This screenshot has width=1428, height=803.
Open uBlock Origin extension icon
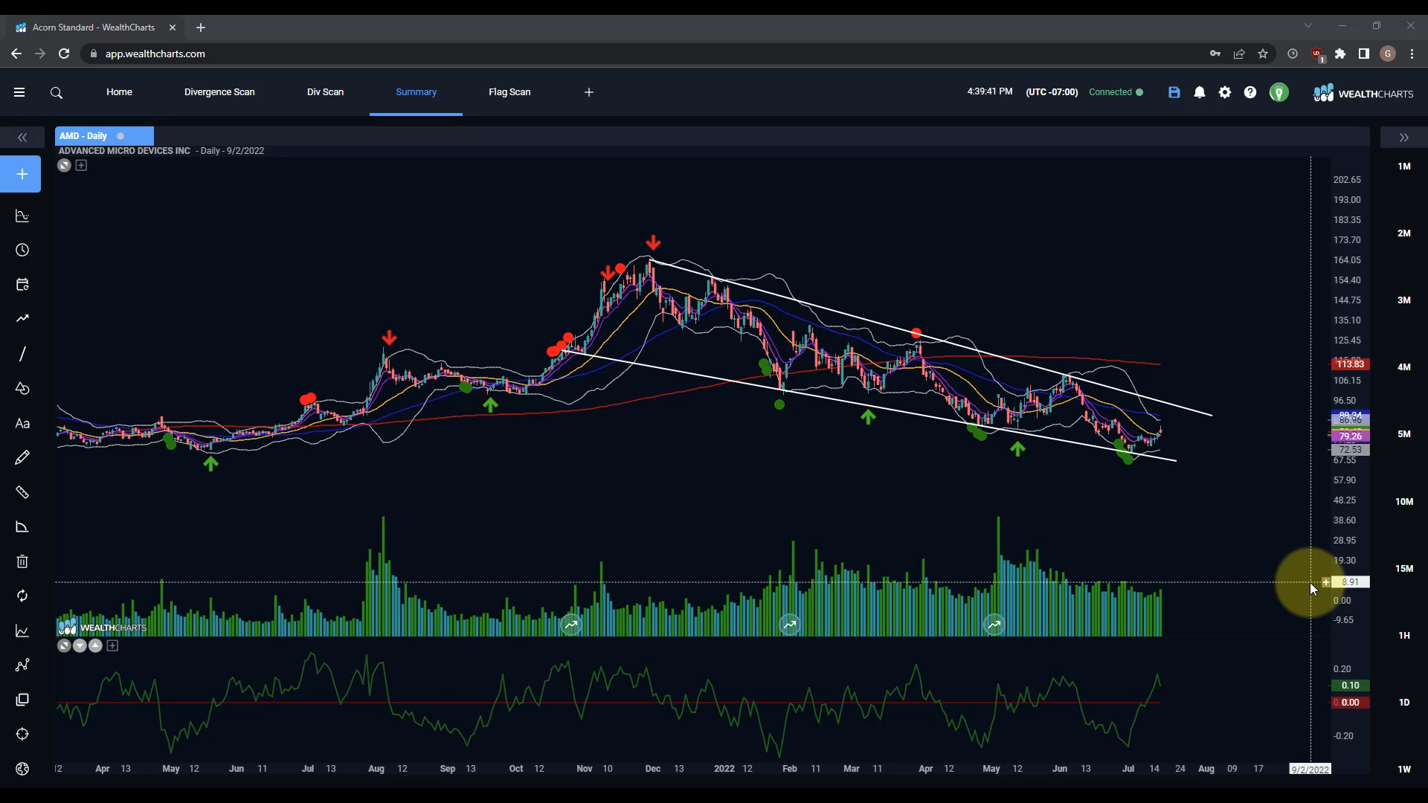point(1317,54)
